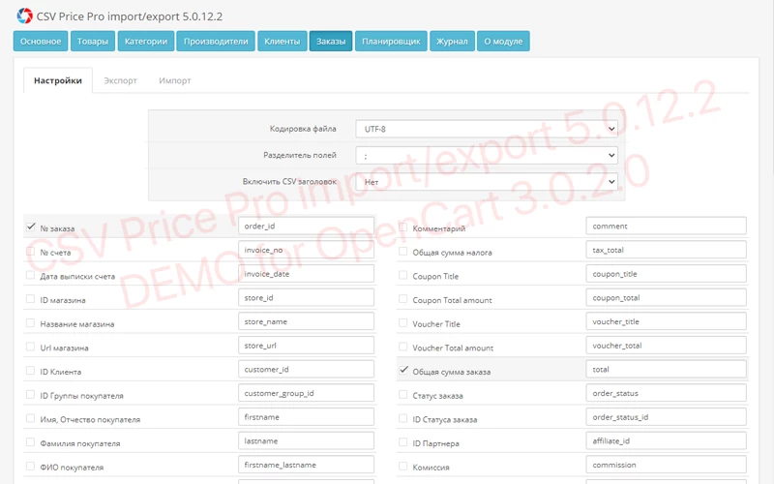The width and height of the screenshot is (774, 484).
Task: Enable the ID Клиента checkbox
Action: tap(31, 371)
